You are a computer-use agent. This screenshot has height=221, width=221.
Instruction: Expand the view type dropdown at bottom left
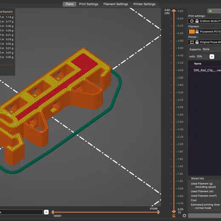coord(46,212)
